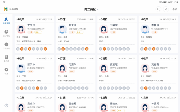Click the orange 欠 badge on bed 06
This screenshot has width=180, height=112.
[22, 88]
